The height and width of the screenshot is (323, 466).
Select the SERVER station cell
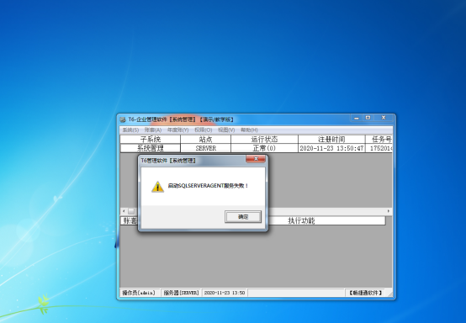205,148
